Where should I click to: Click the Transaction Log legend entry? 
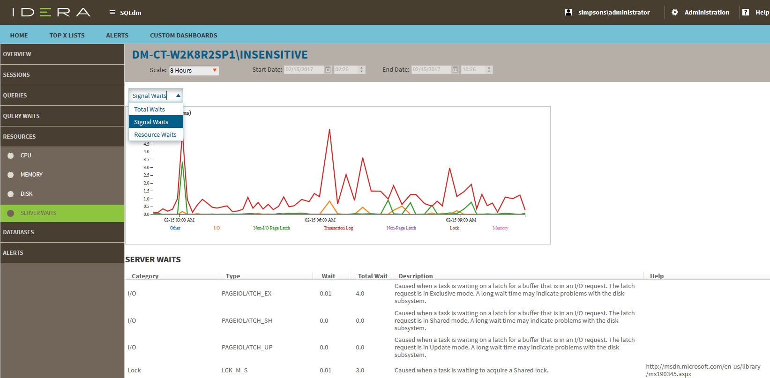click(x=338, y=228)
